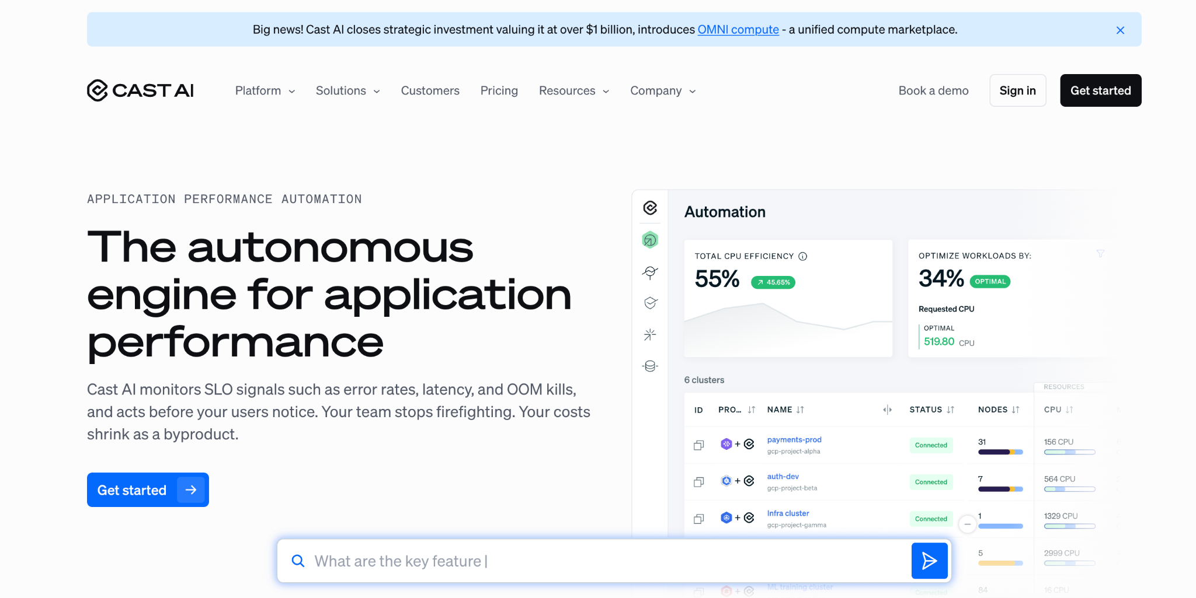Click the 156 CPU usage bar
This screenshot has width=1196, height=598.
point(1069,452)
